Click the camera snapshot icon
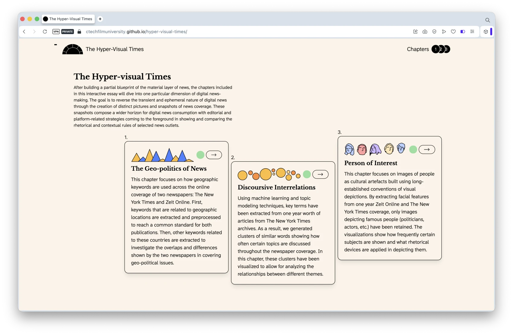Viewport: 513px width, 335px height. click(425, 32)
